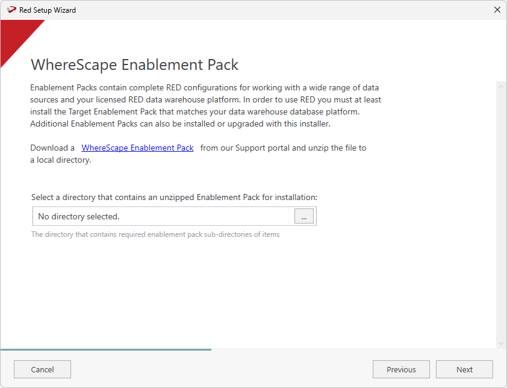Focus the 'No directory selected.' field
This screenshot has height=388, width=507.
click(x=163, y=216)
